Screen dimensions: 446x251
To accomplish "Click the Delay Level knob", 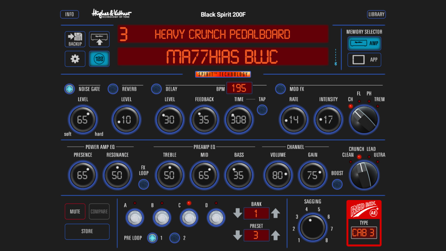I will tap(169, 120).
